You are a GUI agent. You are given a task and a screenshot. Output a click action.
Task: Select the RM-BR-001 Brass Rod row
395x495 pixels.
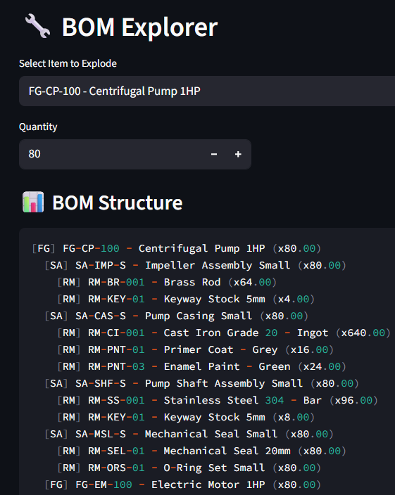pos(167,282)
